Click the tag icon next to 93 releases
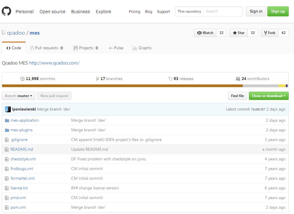The width and height of the screenshot is (294, 214). tap(170, 79)
